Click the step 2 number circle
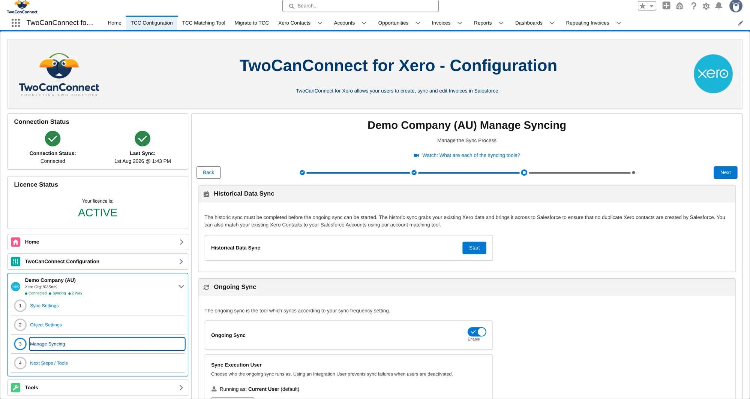 [20, 325]
